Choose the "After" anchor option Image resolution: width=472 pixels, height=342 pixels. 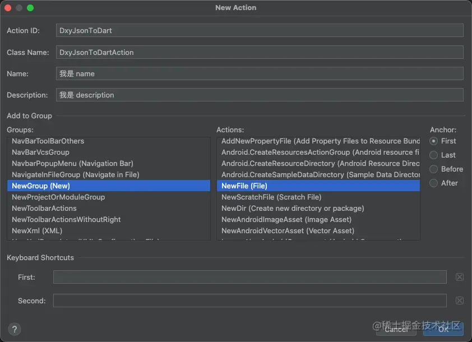pyautogui.click(x=434, y=183)
